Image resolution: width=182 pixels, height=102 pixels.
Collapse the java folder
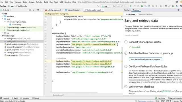(x=2, y=19)
